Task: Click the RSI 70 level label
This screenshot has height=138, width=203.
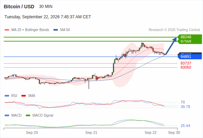Action: click(x=183, y=102)
